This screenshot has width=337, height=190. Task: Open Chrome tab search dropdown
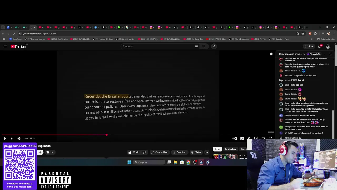[x=3, y=27]
